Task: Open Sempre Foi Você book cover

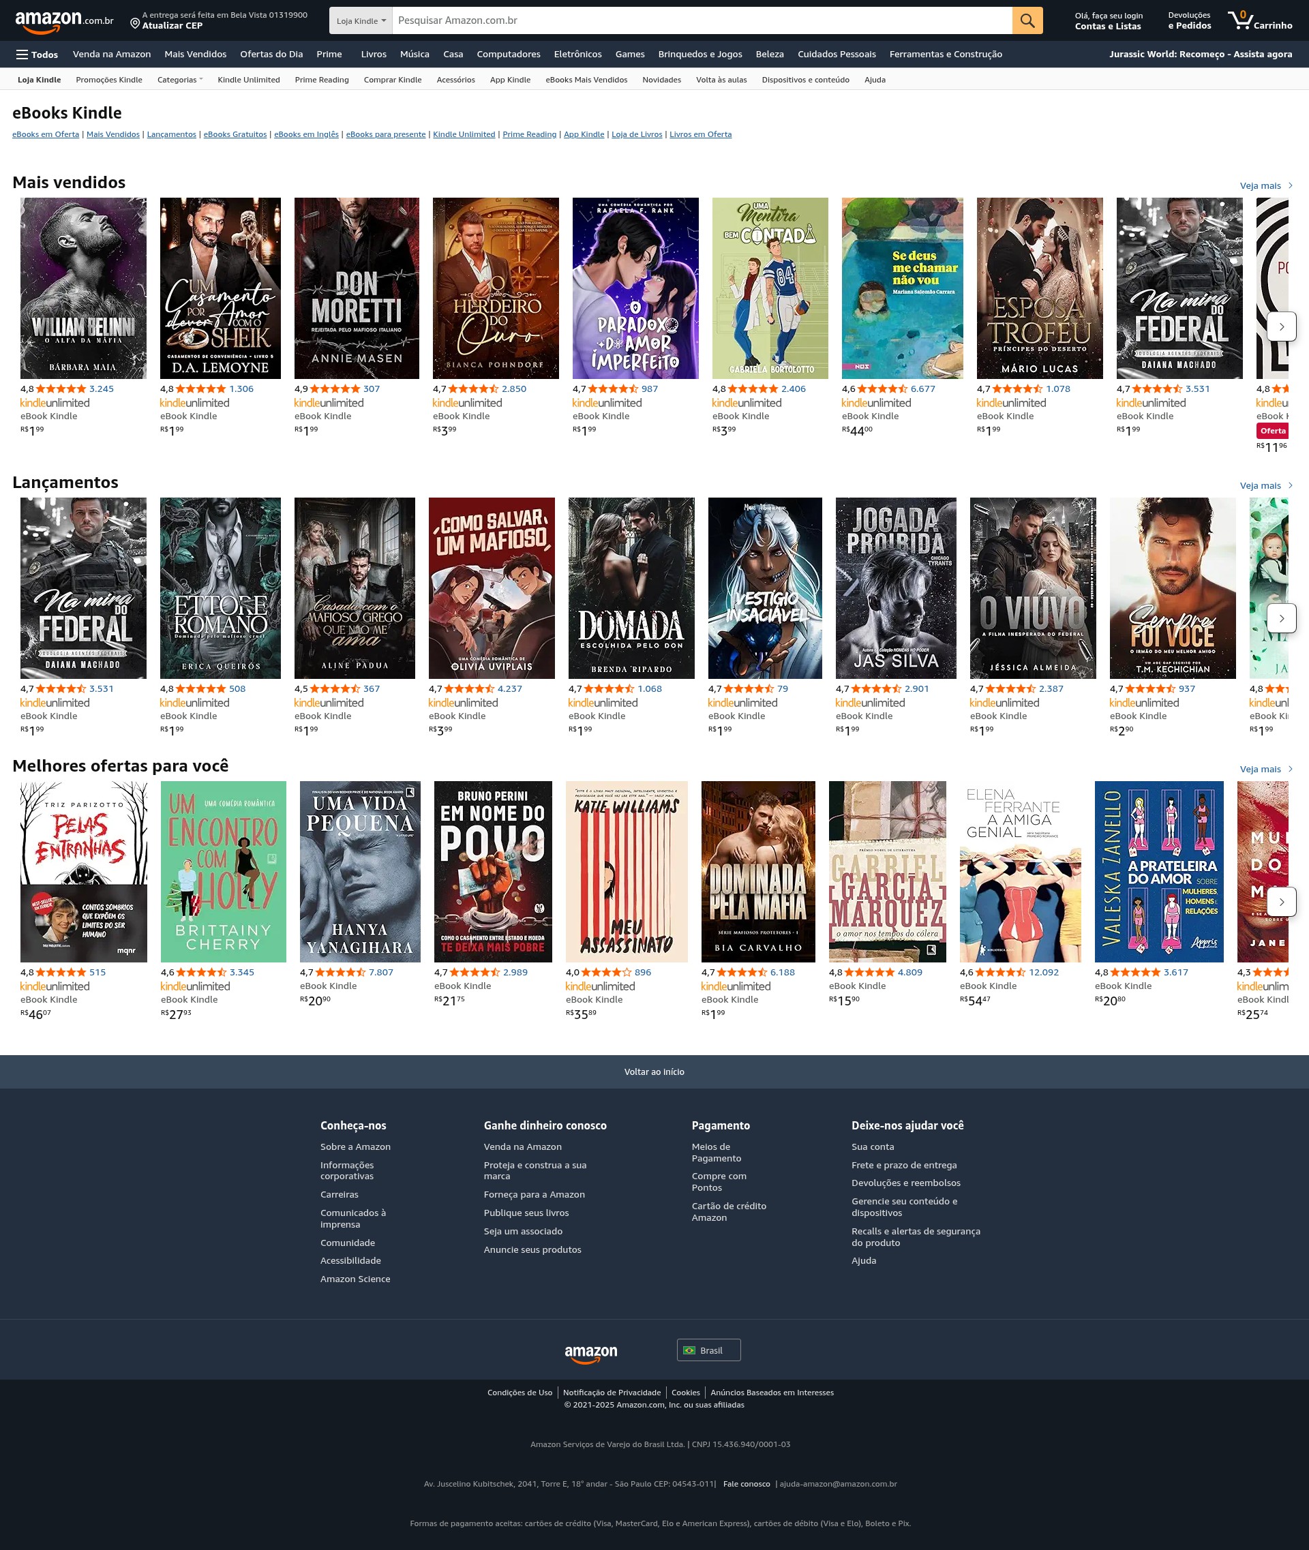Action: click(1173, 588)
